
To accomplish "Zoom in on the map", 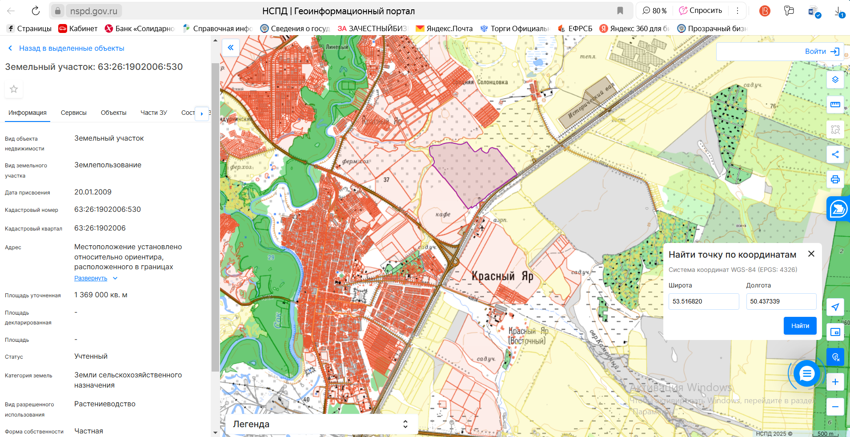I will (x=835, y=382).
